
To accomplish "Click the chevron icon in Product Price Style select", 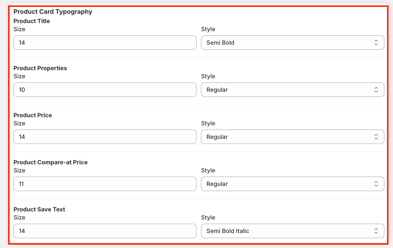I will point(376,137).
